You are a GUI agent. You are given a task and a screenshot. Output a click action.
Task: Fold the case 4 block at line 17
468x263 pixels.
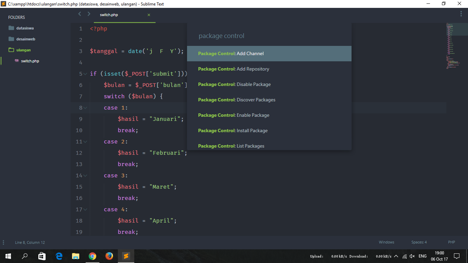85,210
